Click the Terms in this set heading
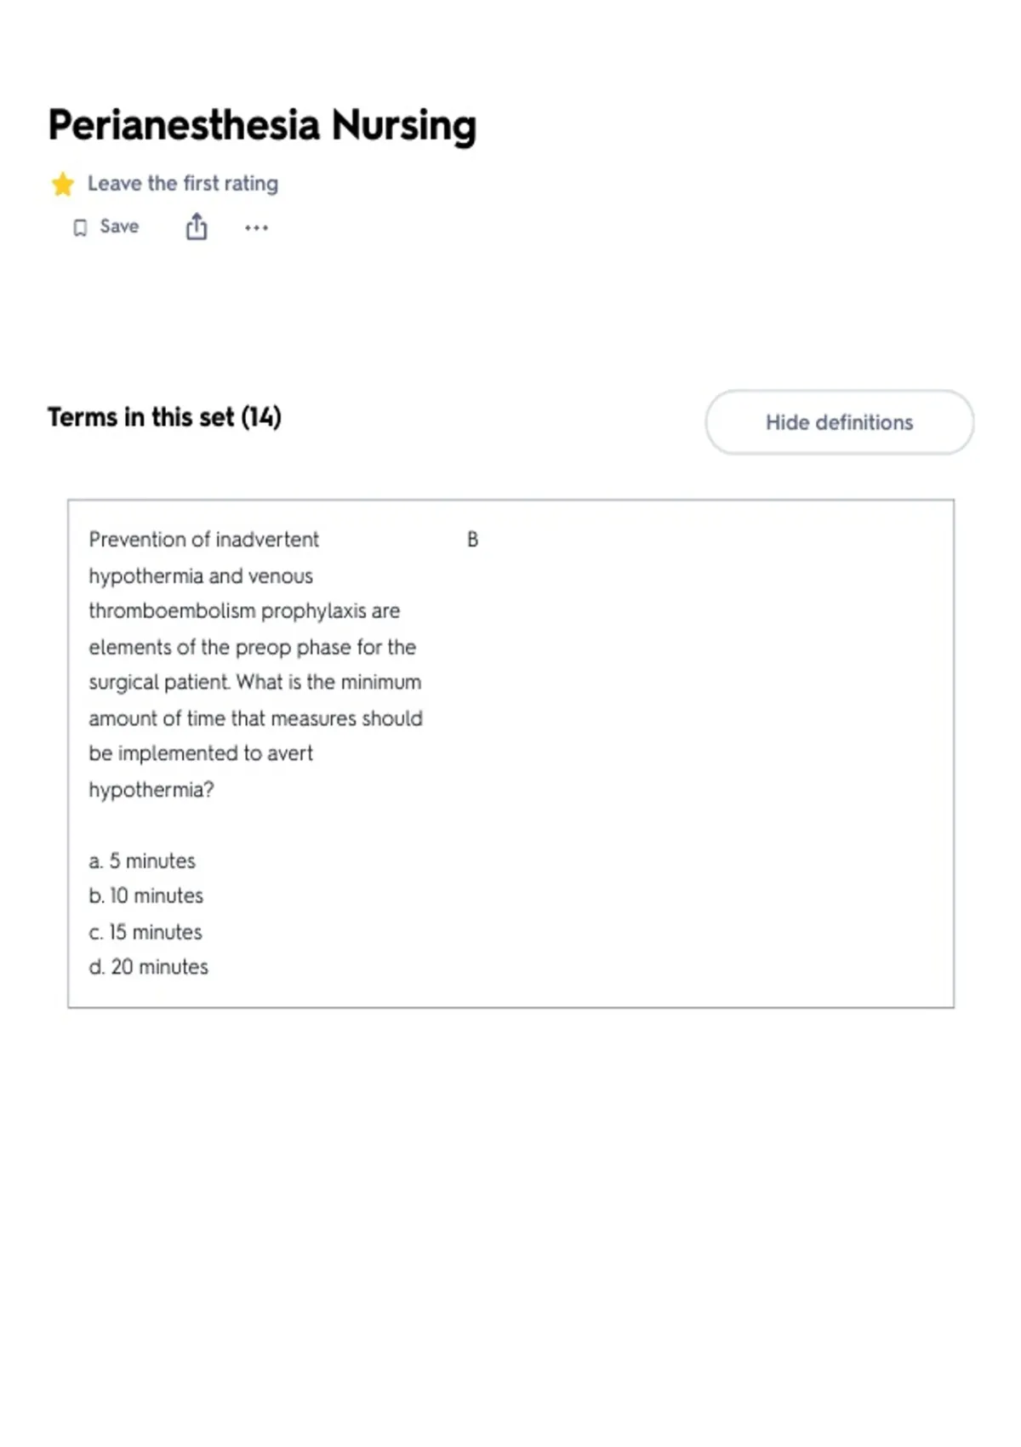Viewport: 1021px width, 1447px height. pos(164,417)
